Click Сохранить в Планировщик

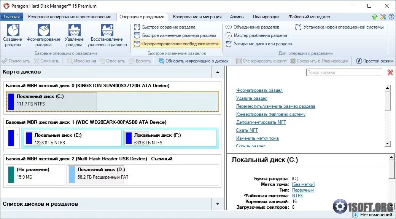click(x=319, y=61)
